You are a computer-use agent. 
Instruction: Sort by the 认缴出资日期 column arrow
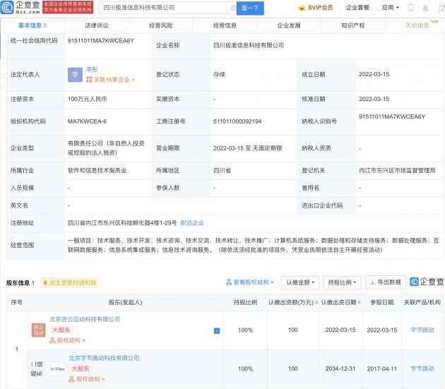[x=360, y=303]
